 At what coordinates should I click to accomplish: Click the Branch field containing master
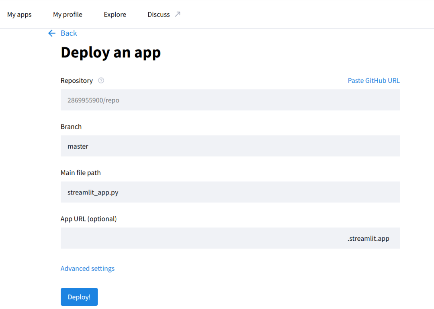[230, 146]
